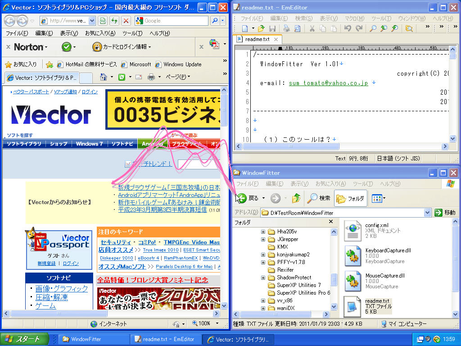Click EmEditor New file icon
This screenshot has width=461, height=346.
(244, 28)
